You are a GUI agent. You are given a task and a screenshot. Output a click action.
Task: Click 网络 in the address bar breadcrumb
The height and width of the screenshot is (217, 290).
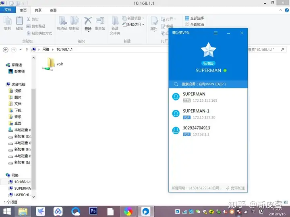[46, 49]
